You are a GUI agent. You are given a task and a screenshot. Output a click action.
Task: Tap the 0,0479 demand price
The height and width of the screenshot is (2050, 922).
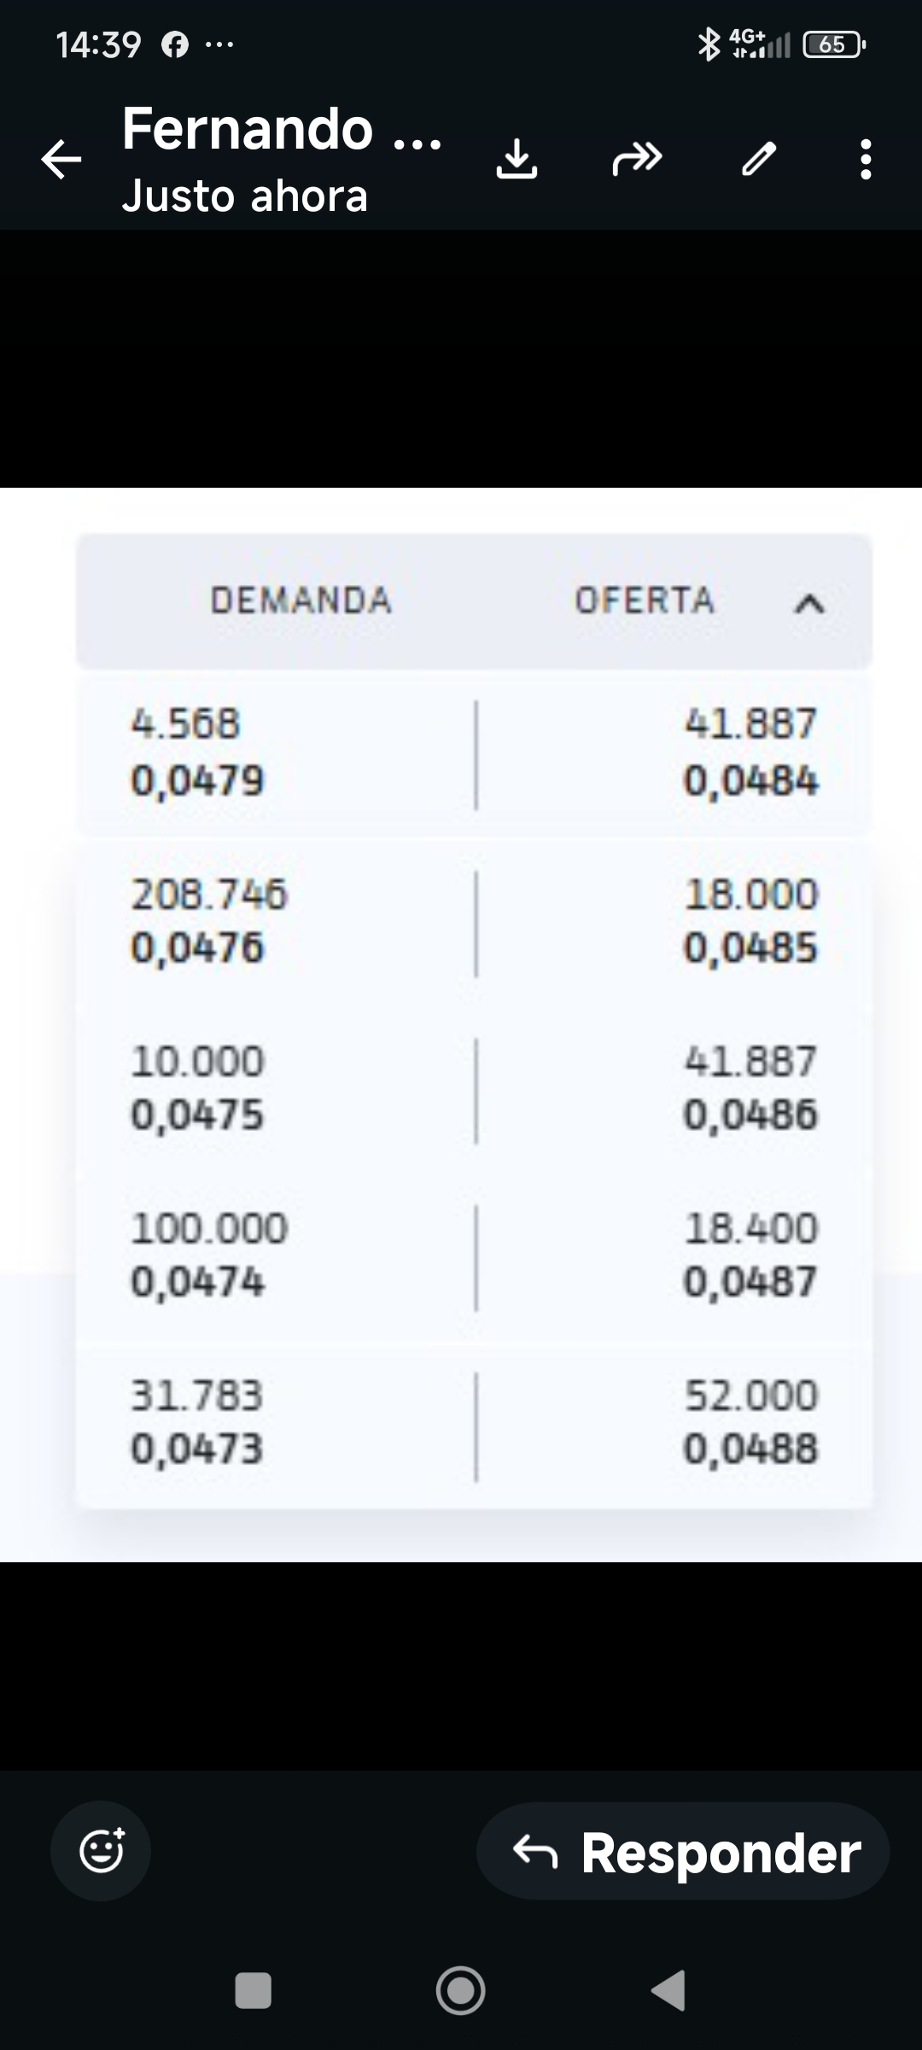[198, 781]
